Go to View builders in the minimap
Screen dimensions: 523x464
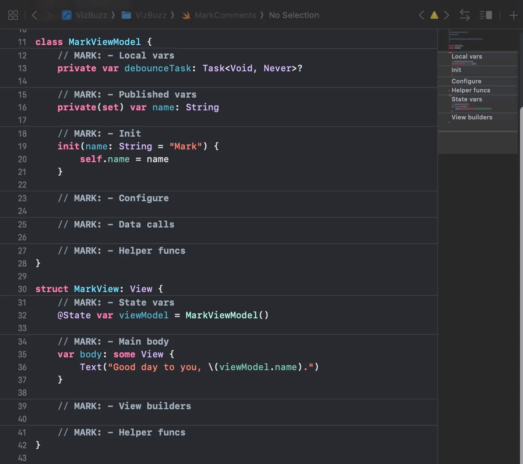[472, 117]
